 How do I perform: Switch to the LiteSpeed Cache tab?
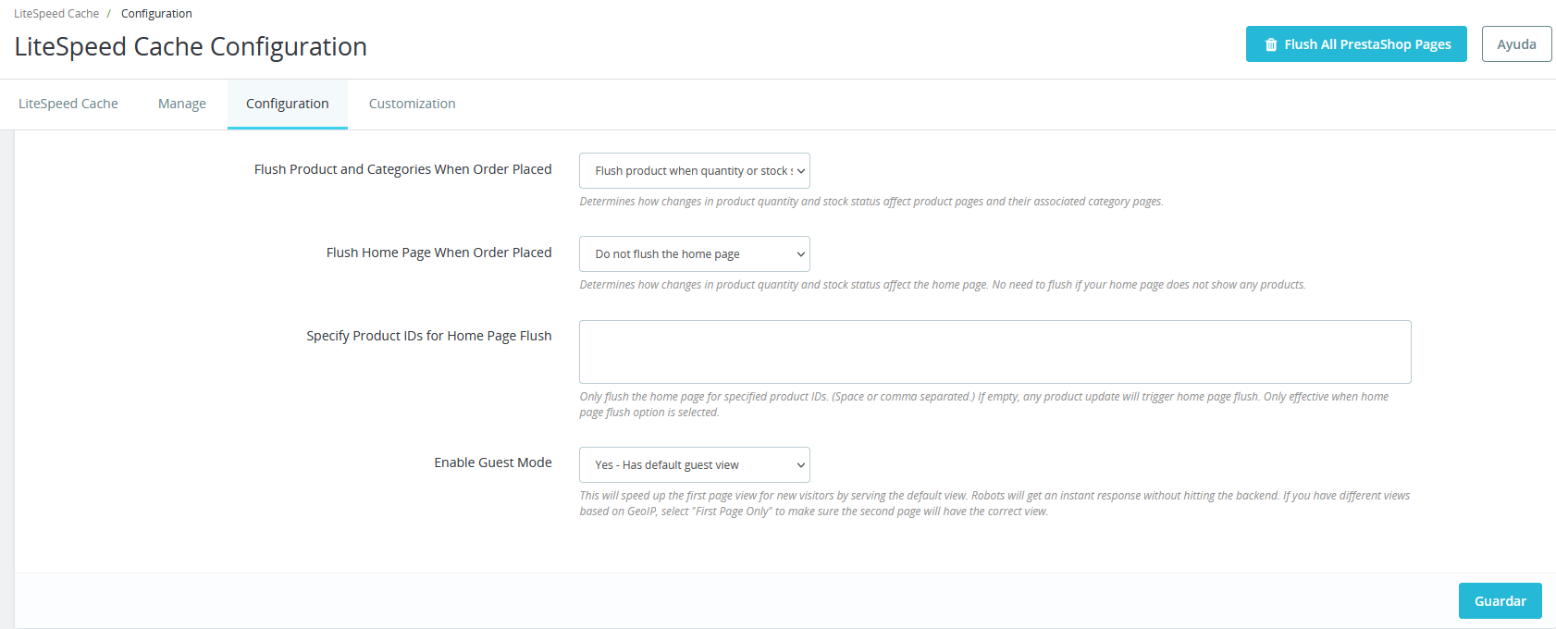tap(68, 104)
